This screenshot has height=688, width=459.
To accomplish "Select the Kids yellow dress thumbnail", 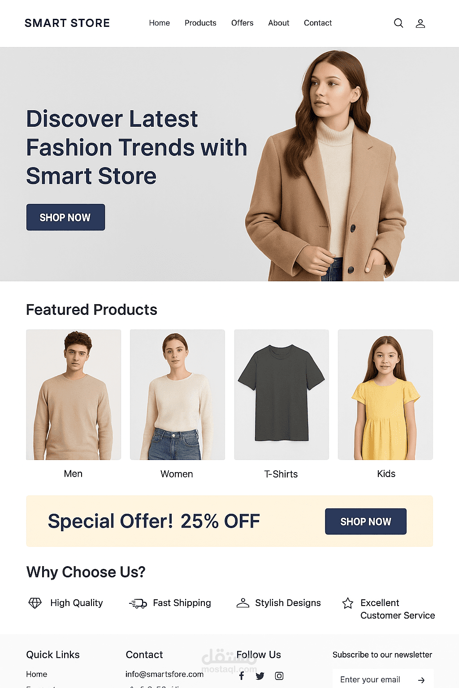I will pyautogui.click(x=385, y=395).
